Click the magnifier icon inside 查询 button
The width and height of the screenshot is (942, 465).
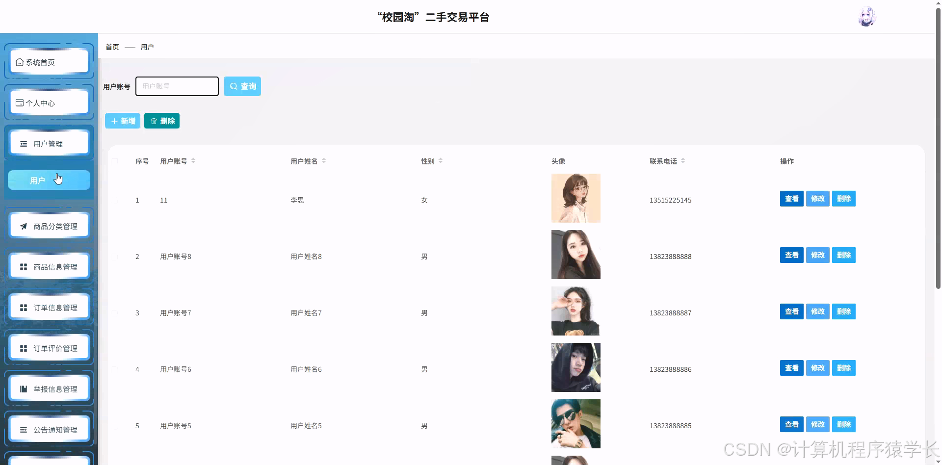[234, 86]
